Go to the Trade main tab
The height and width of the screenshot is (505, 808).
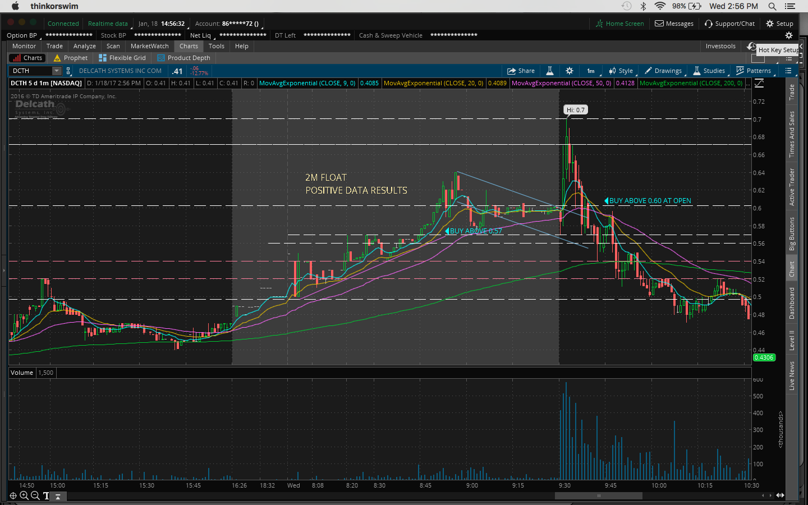point(54,46)
